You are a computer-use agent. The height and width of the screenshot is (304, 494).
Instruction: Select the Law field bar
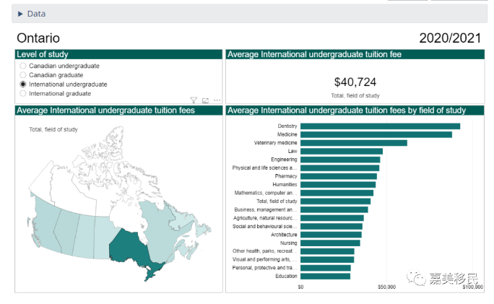point(341,152)
